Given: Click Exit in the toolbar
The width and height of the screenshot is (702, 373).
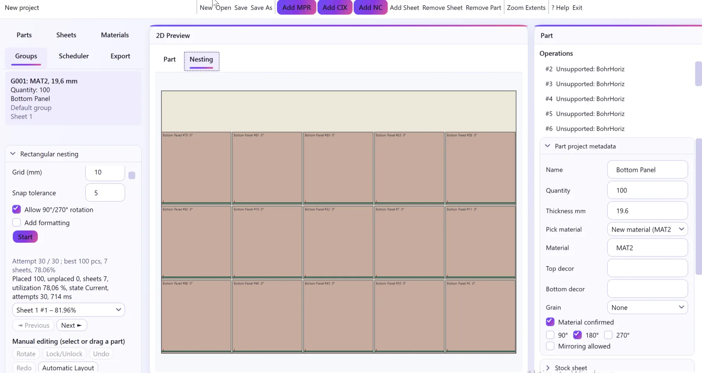Looking at the screenshot, I should [x=577, y=8].
